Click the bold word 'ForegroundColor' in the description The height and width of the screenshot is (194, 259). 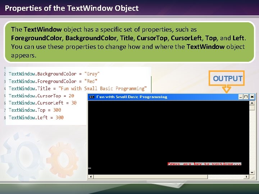tap(36, 38)
